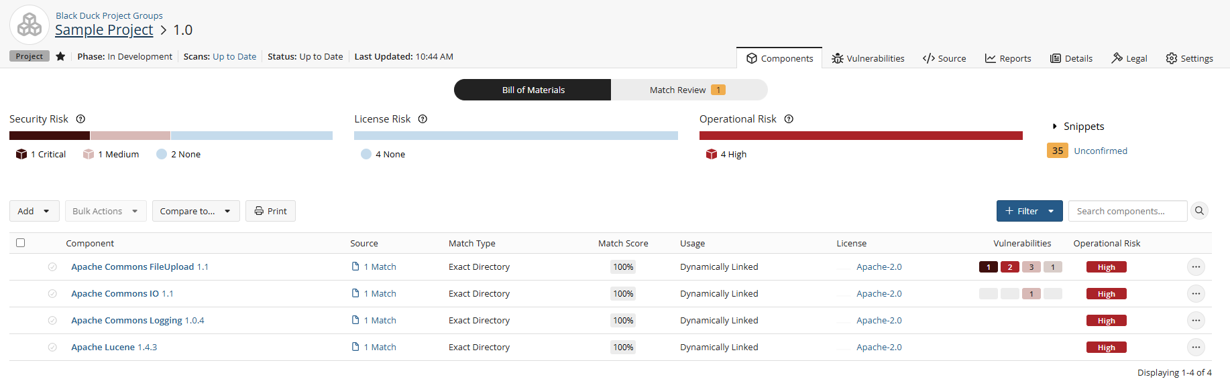Click the Operational Risk help question icon
The height and width of the screenshot is (383, 1230).
tap(789, 119)
